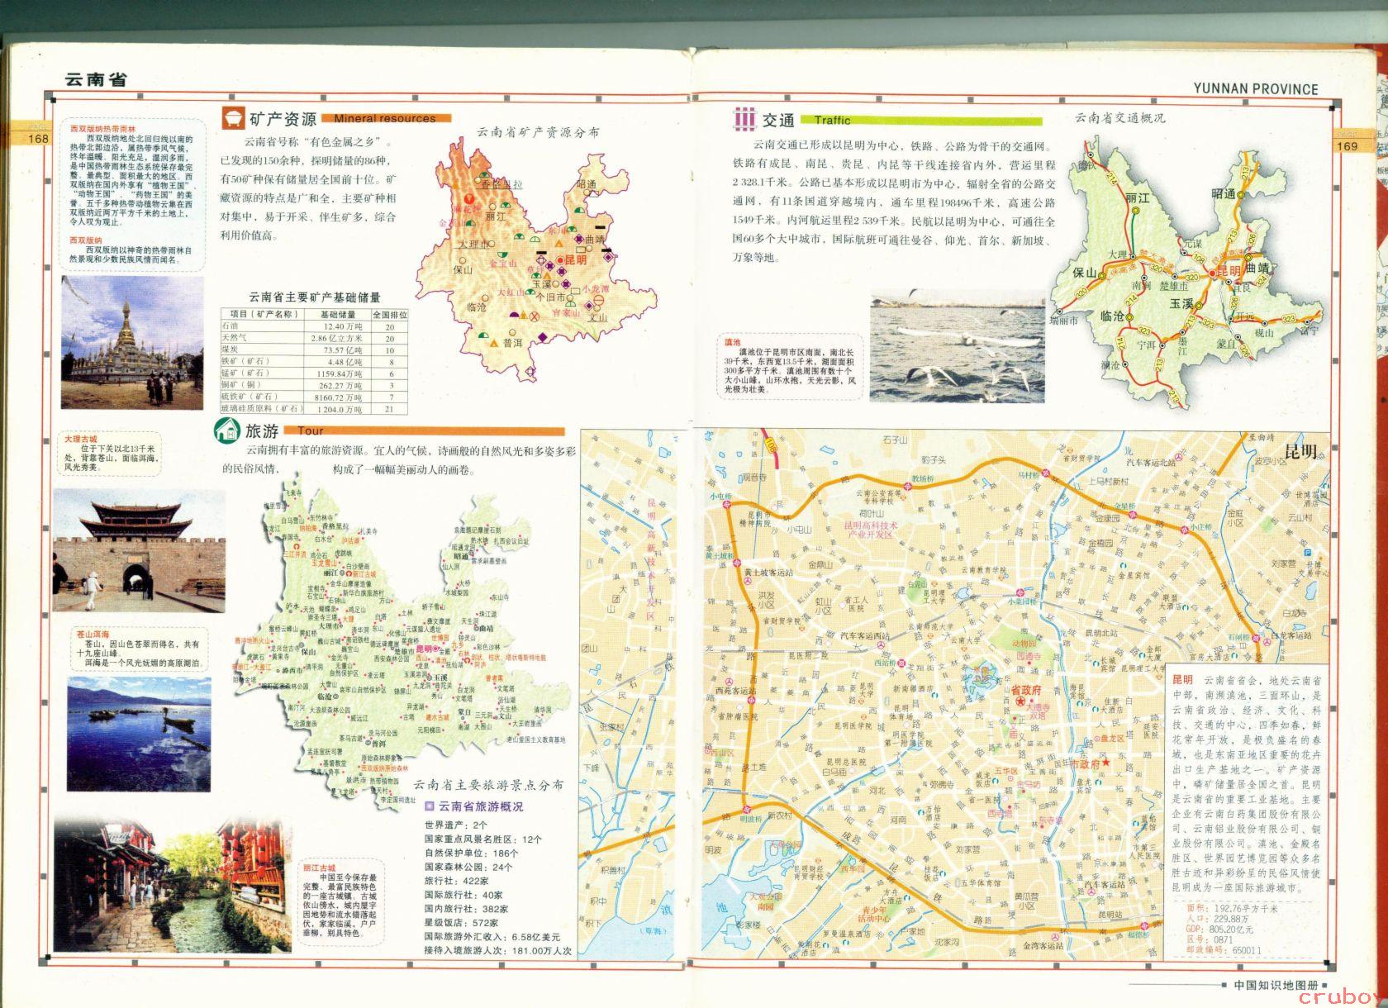The height and width of the screenshot is (1008, 1388).
Task: Click the 丽江古城 caption heading
Action: [319, 868]
